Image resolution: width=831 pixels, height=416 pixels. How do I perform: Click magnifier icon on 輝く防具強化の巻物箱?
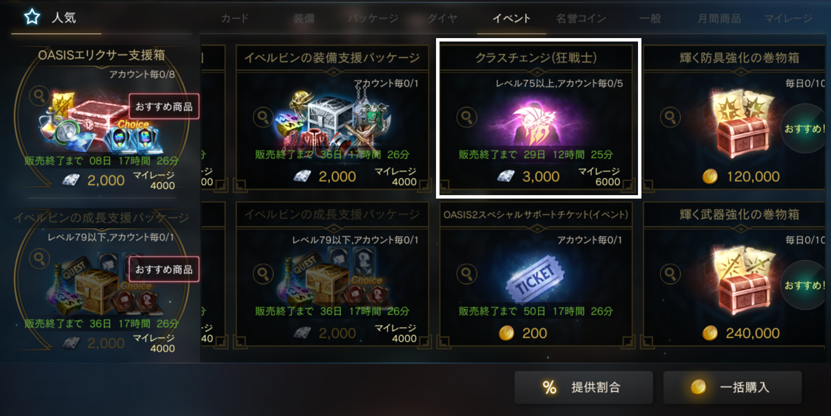coord(671,117)
